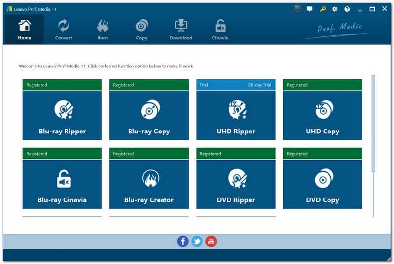Open the settings gear in title bar
Viewport: 394px width, 264px height.
point(335,9)
